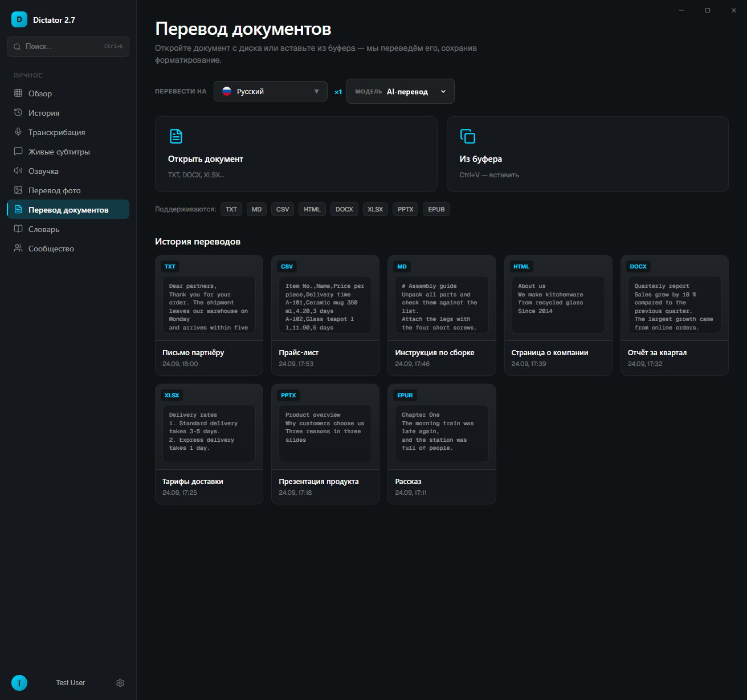The height and width of the screenshot is (700, 747).
Task: Open the Модель AI-перевод dropdown
Action: pyautogui.click(x=401, y=91)
